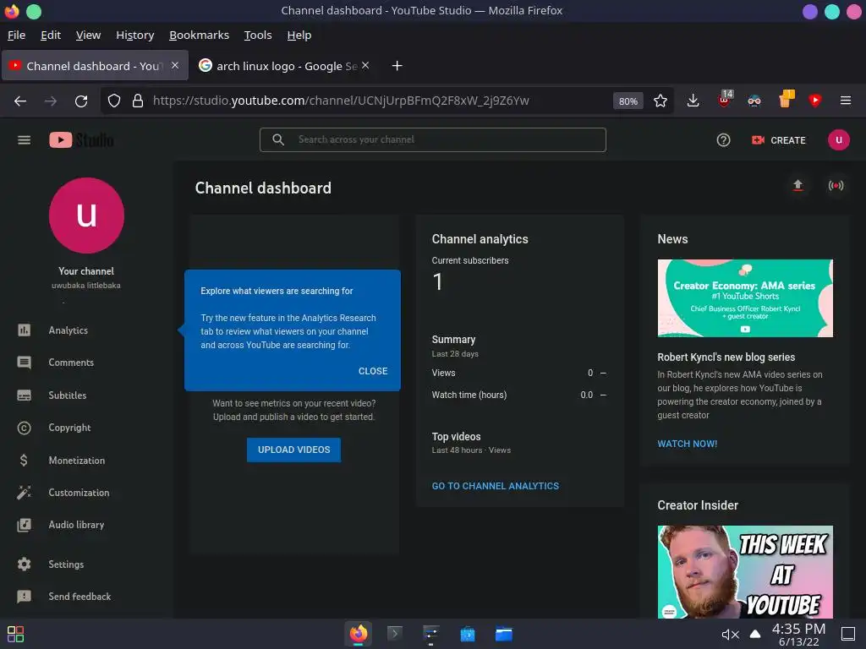Image resolution: width=866 pixels, height=649 pixels.
Task: Click the 80% zoom level indicator
Action: (628, 101)
